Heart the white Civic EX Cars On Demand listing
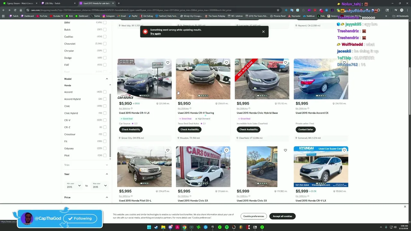411x231 pixels. (226, 150)
